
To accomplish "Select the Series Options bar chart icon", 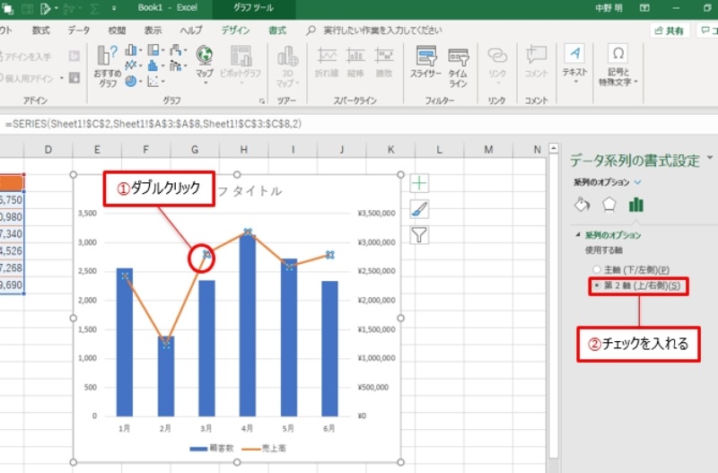I will (636, 204).
